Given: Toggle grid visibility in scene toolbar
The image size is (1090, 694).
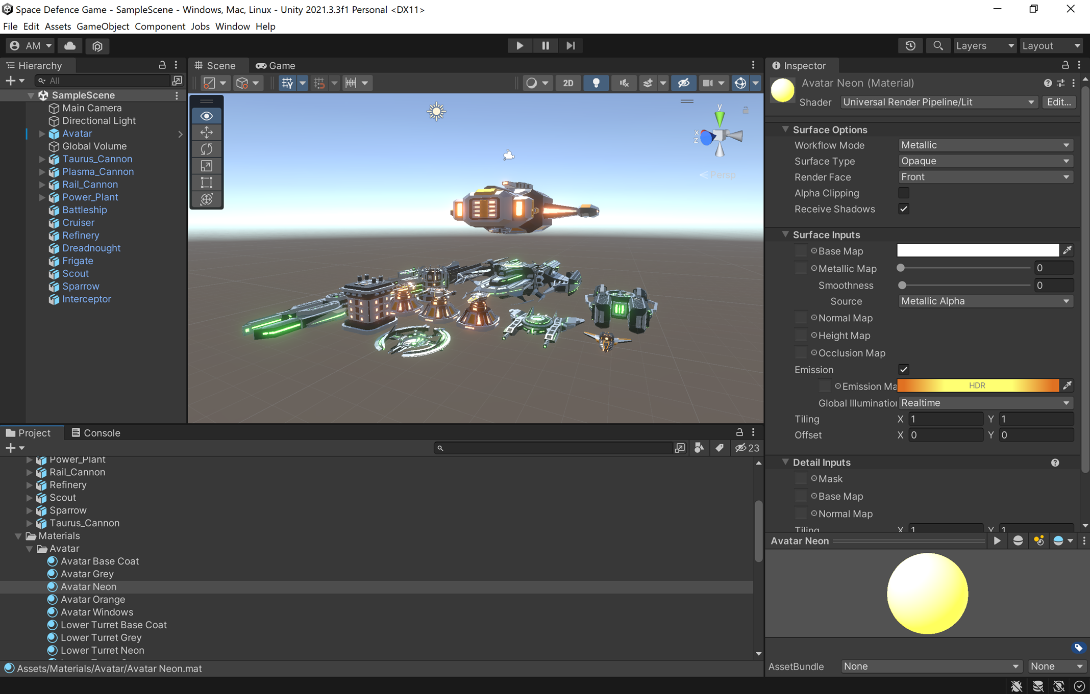Looking at the screenshot, I should pos(287,83).
